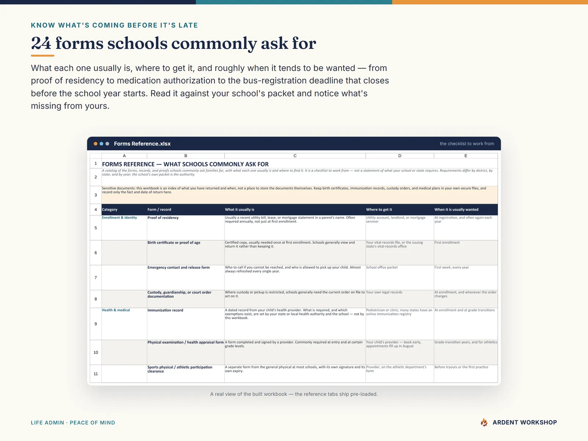Click 'Before tryouts or the first practice' cell

(x=466, y=374)
